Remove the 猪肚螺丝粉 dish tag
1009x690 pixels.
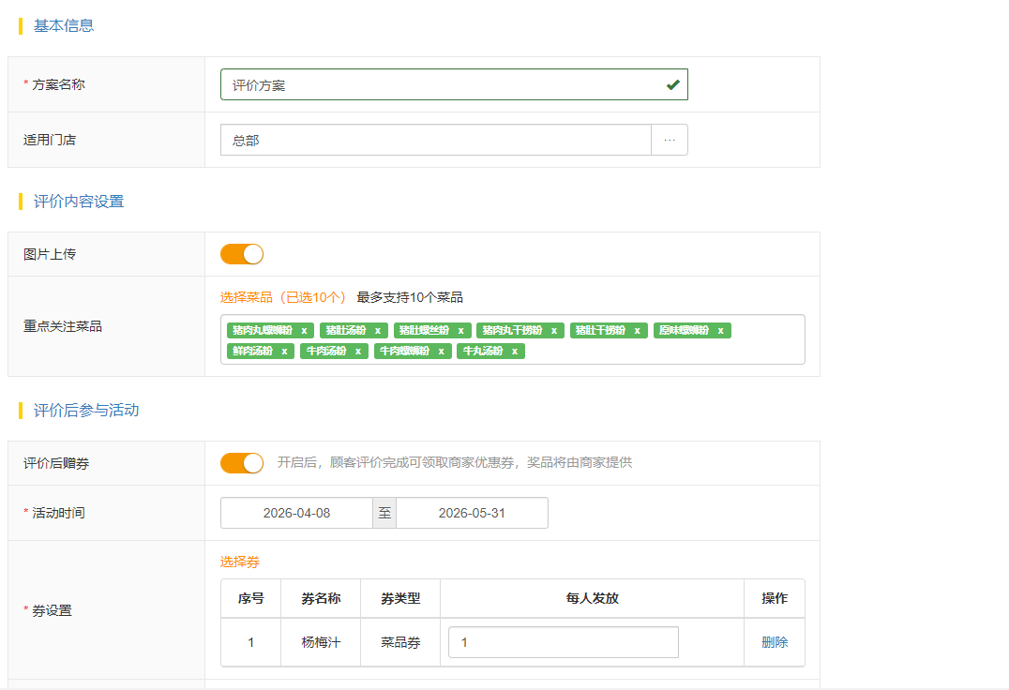tap(460, 331)
